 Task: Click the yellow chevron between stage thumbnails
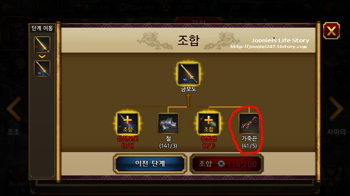point(42,57)
